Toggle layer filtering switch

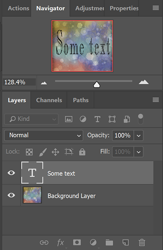click(141, 119)
